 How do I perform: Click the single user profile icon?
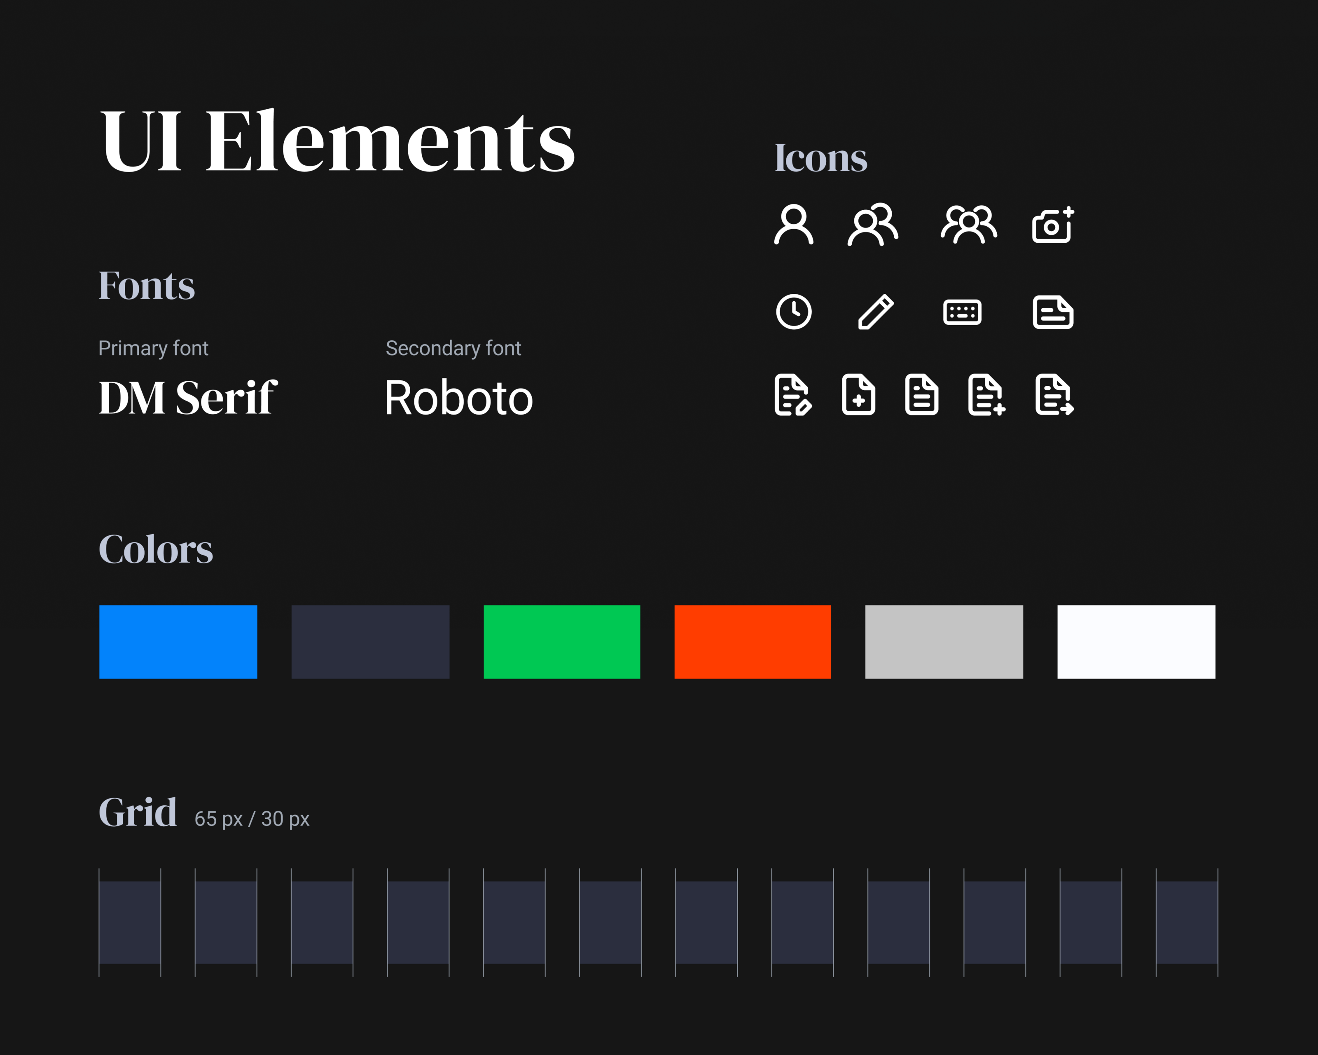pos(794,225)
